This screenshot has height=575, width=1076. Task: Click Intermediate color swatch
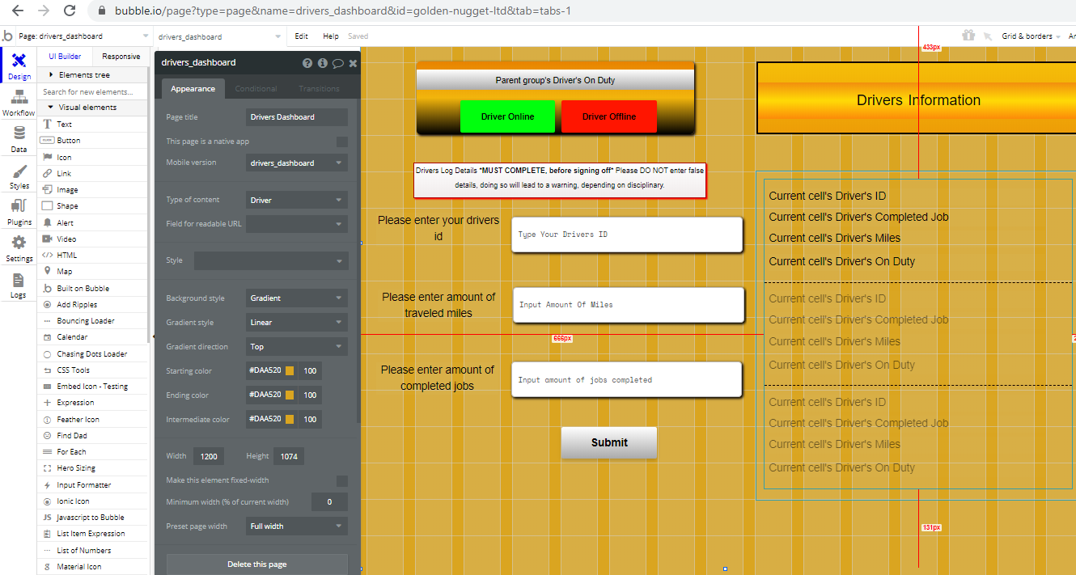(x=290, y=420)
